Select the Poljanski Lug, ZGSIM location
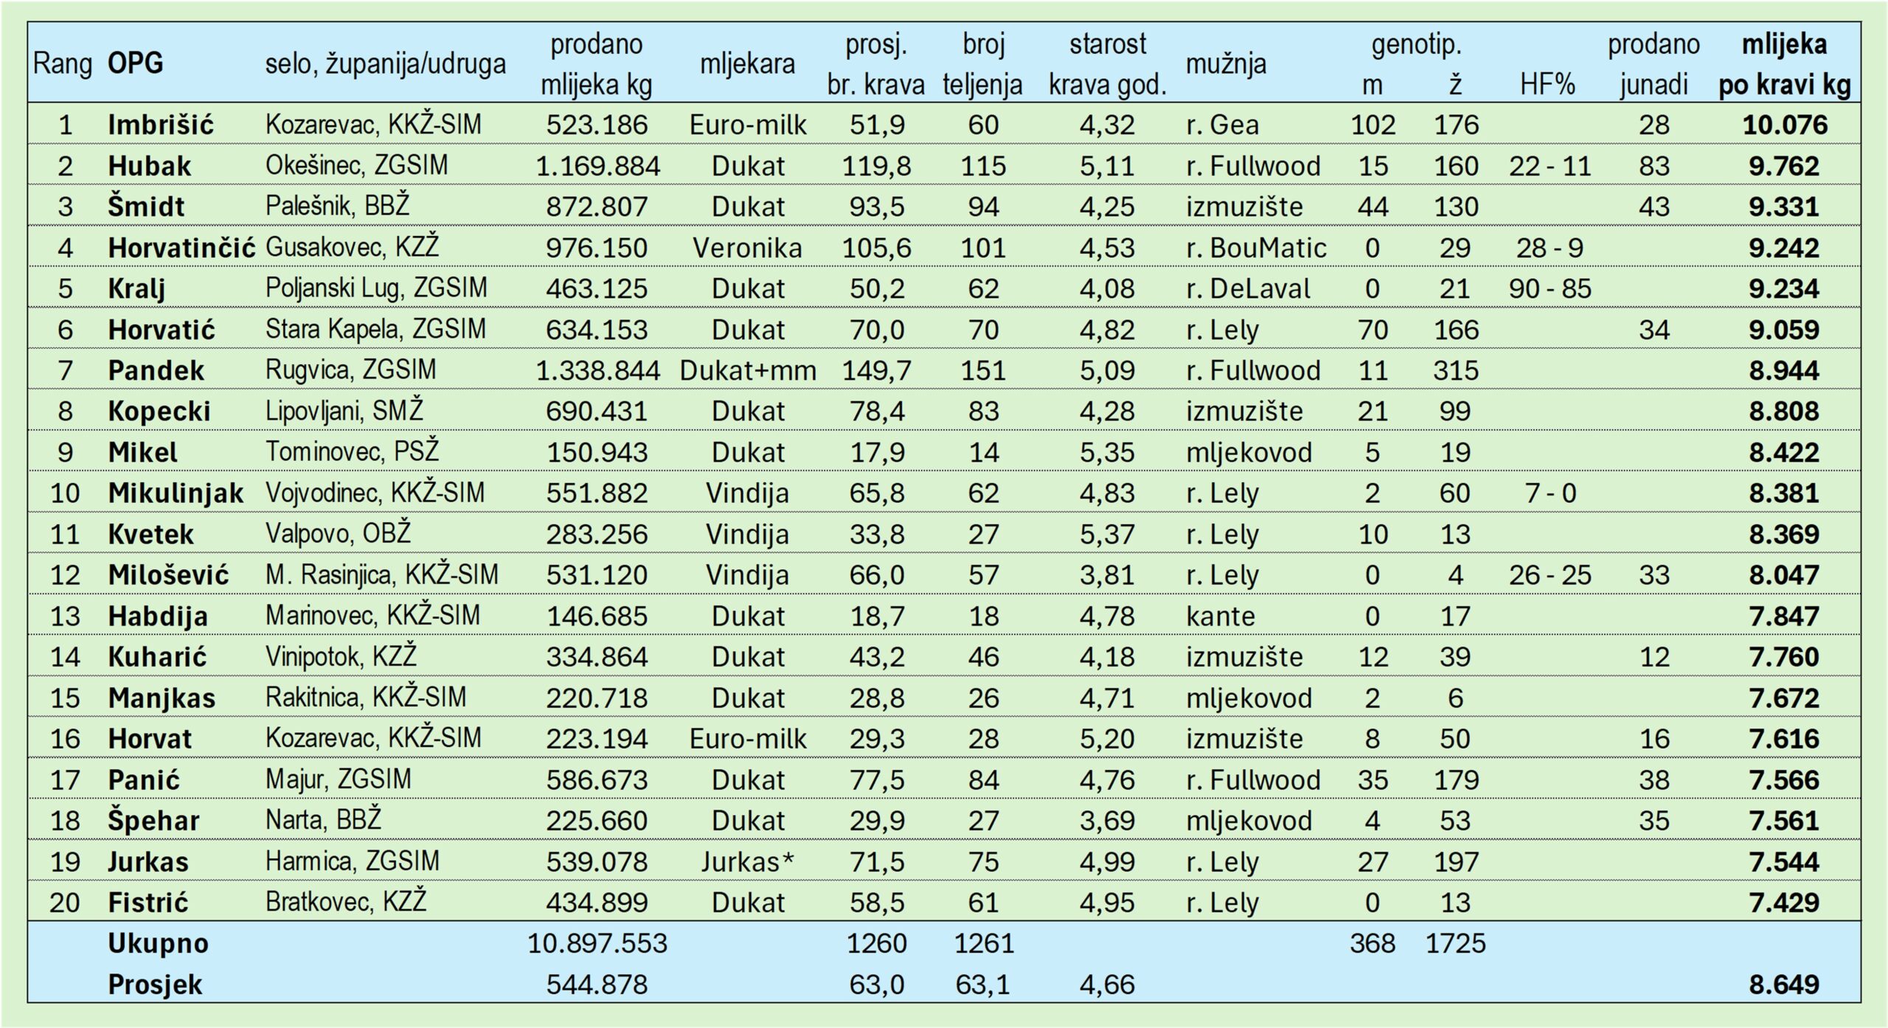This screenshot has height=1028, width=1888. tap(376, 288)
